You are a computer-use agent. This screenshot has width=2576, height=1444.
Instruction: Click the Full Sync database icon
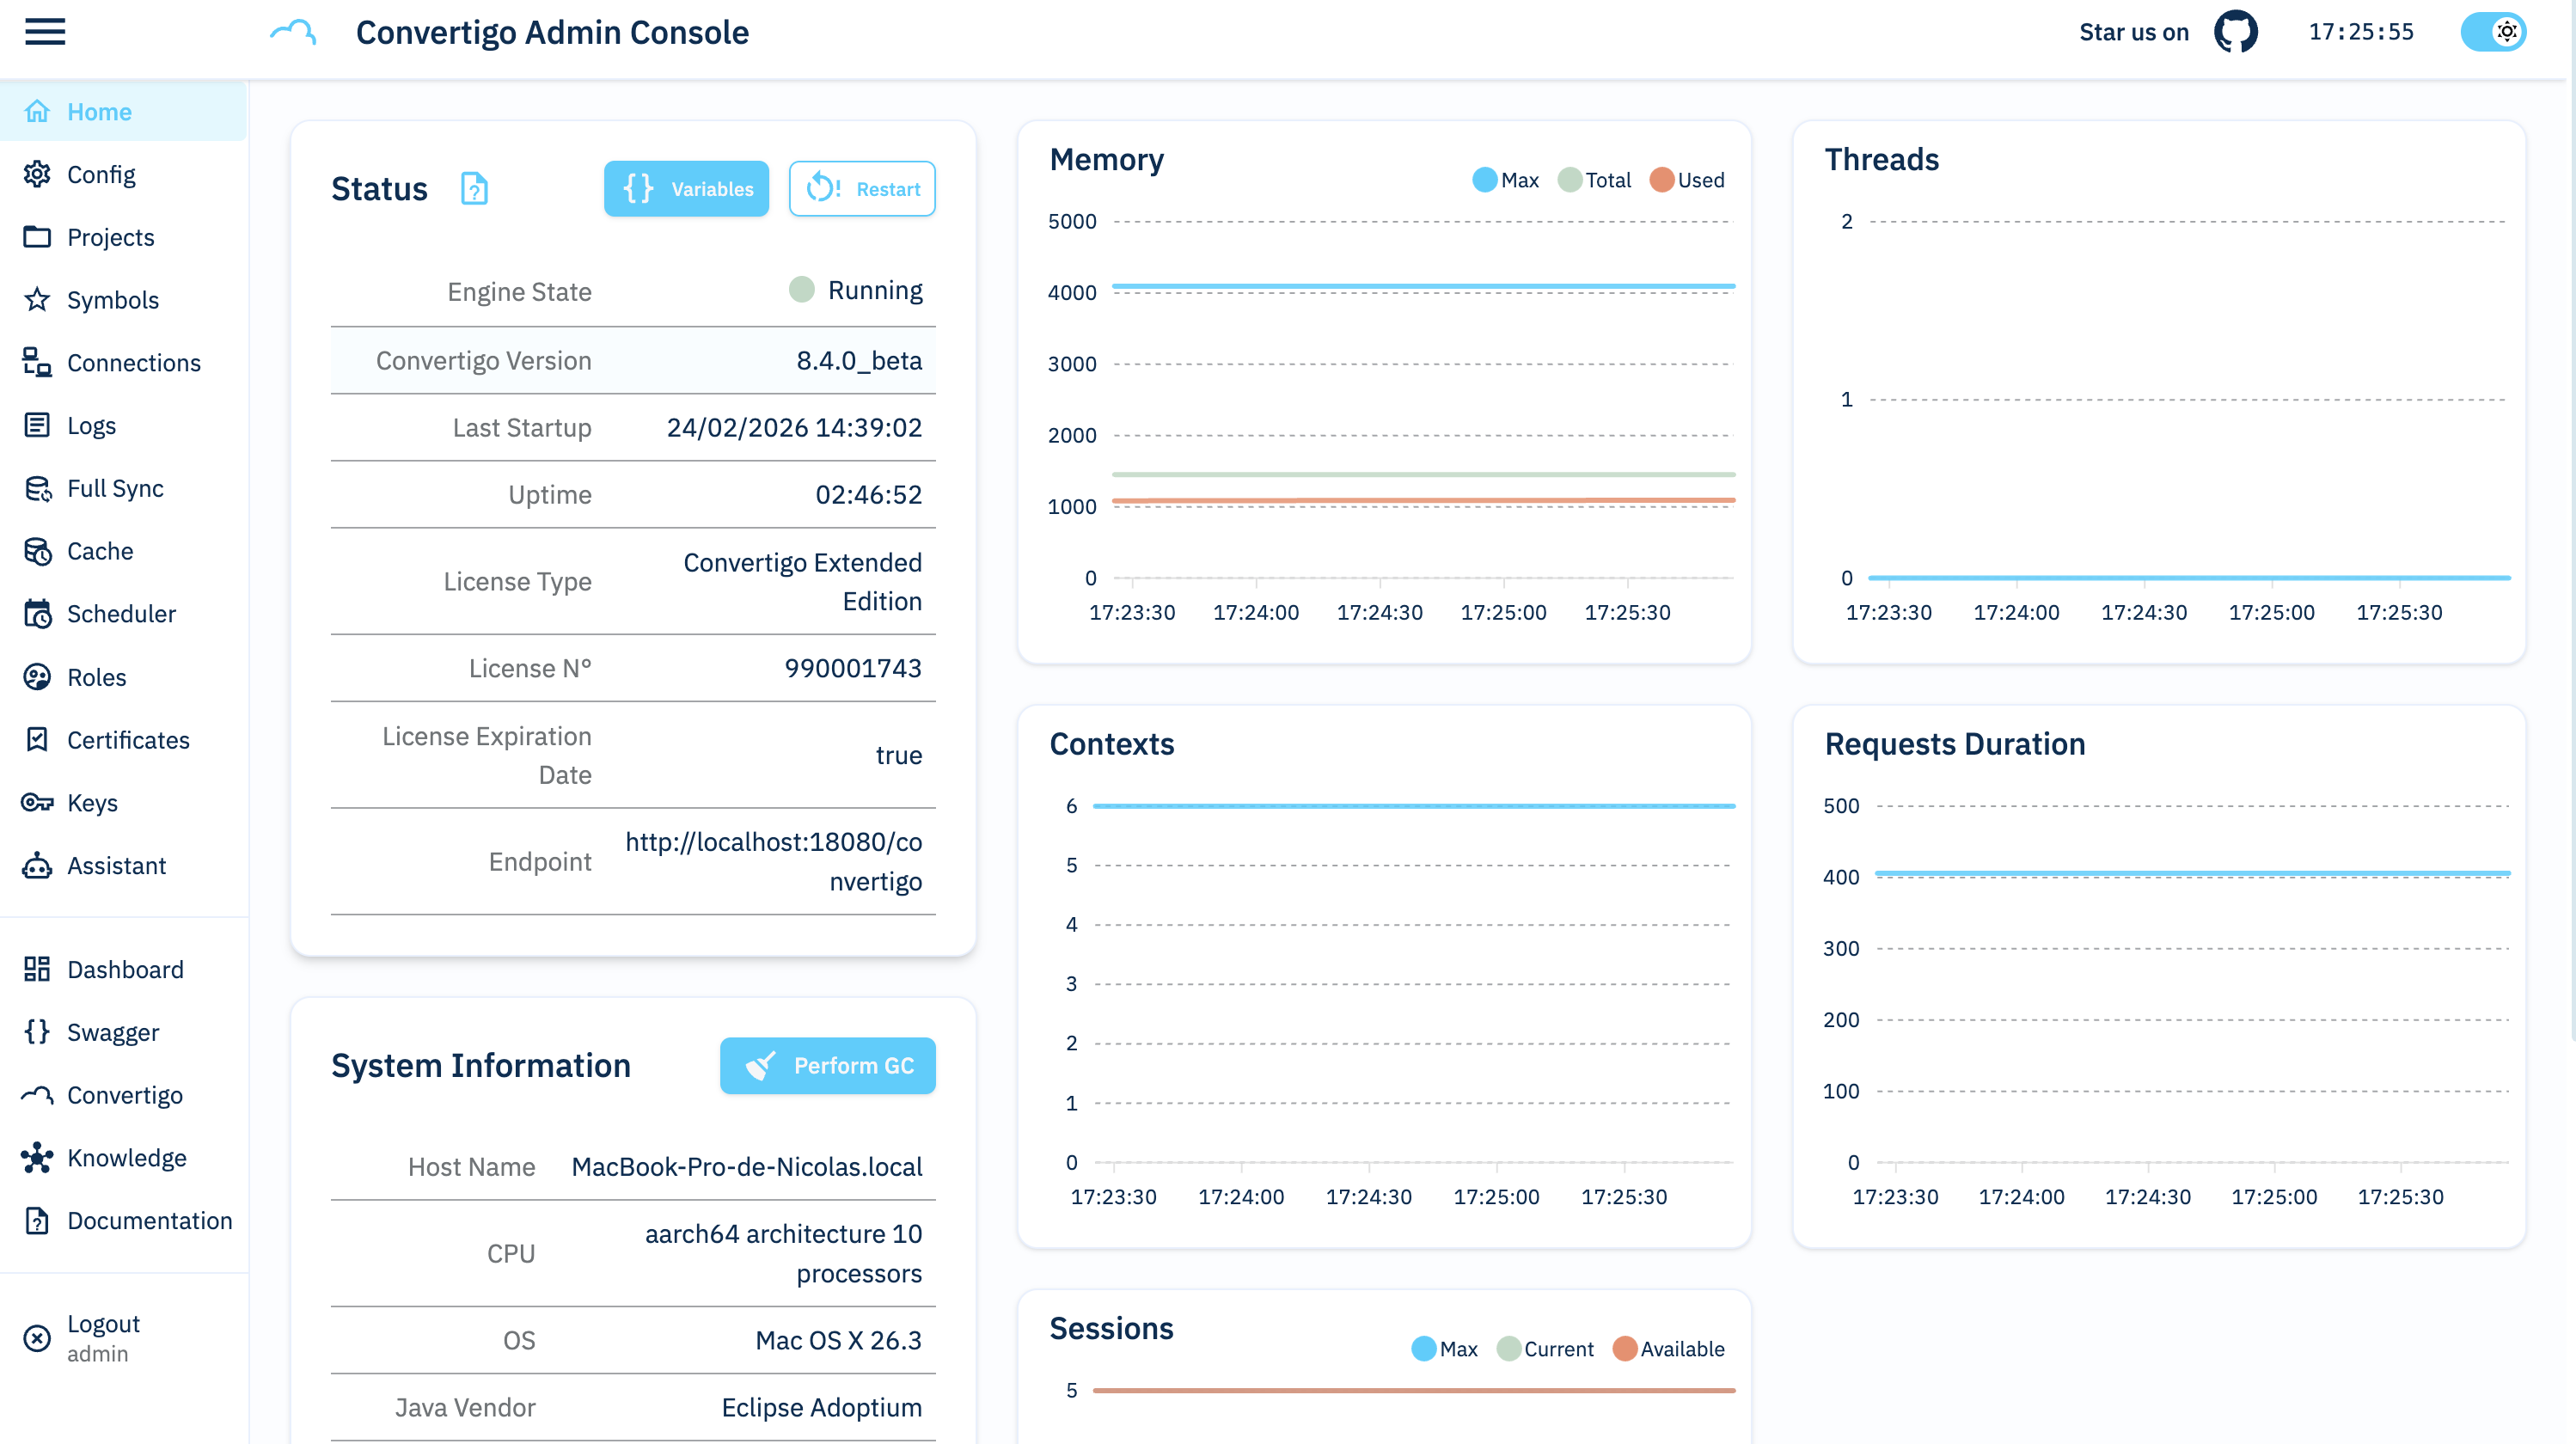[x=37, y=488]
